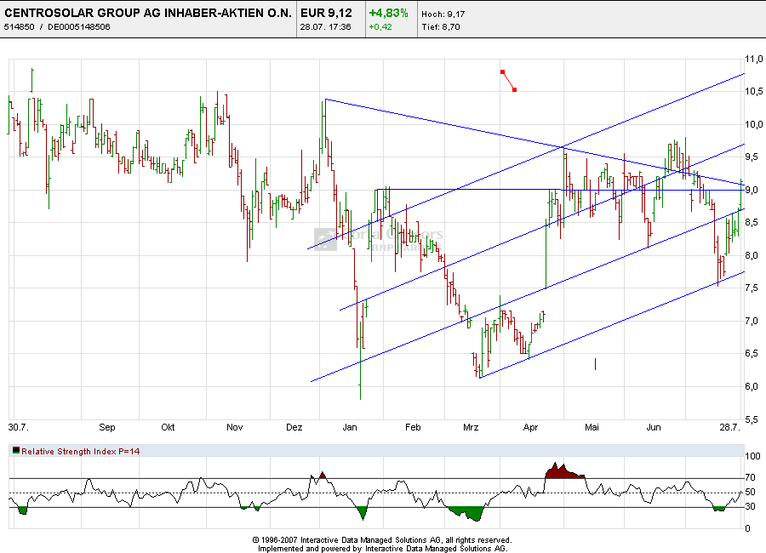Click the red overbought RSI area

pyautogui.click(x=562, y=471)
